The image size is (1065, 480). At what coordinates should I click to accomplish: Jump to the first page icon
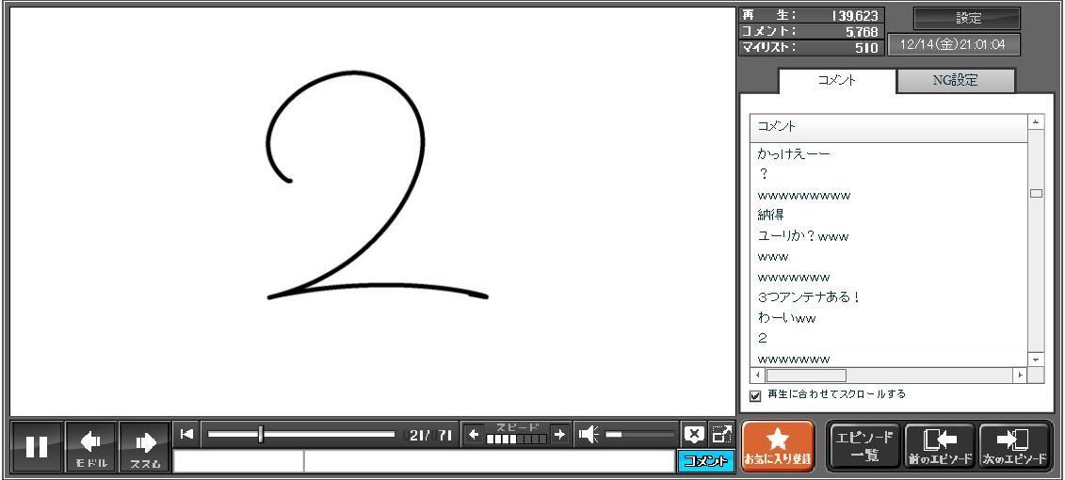186,434
